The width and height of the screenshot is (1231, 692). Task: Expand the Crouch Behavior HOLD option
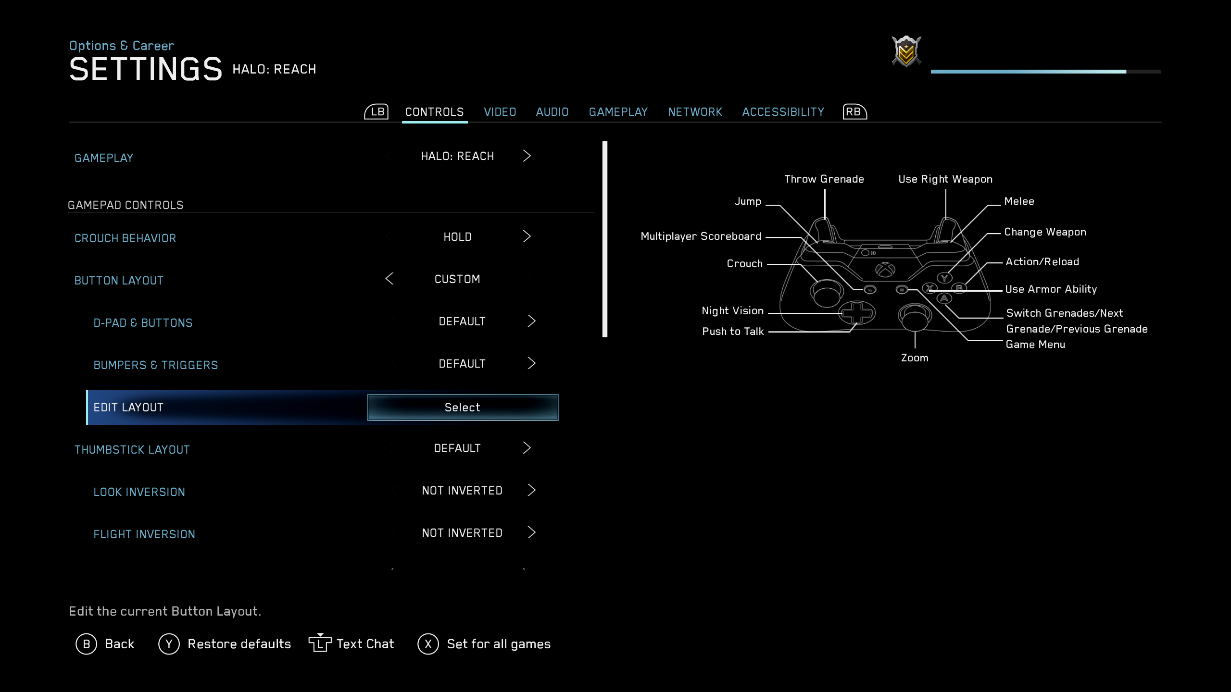coord(526,236)
